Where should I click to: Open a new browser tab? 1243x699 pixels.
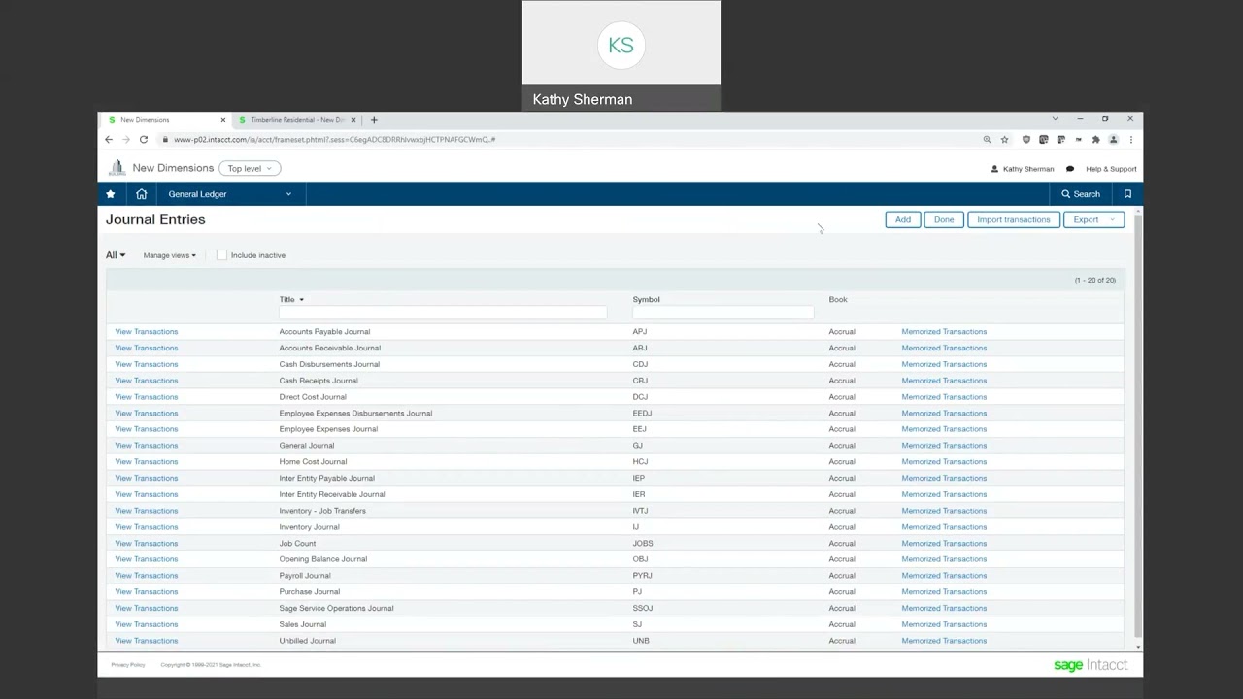tap(374, 120)
